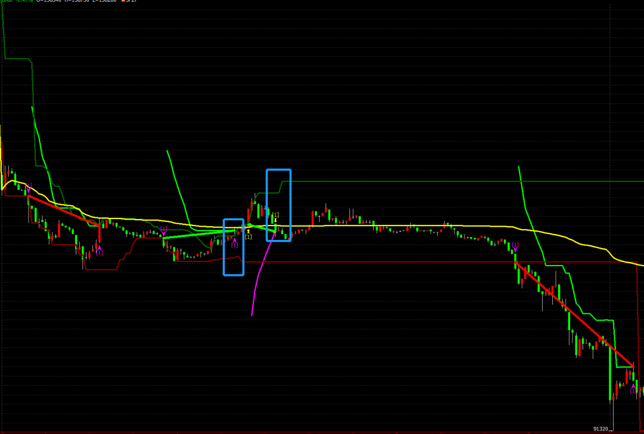Select the long red trendline over the final sell-off
Image resolution: width=644 pixels, height=434 pixels.
coord(574,314)
